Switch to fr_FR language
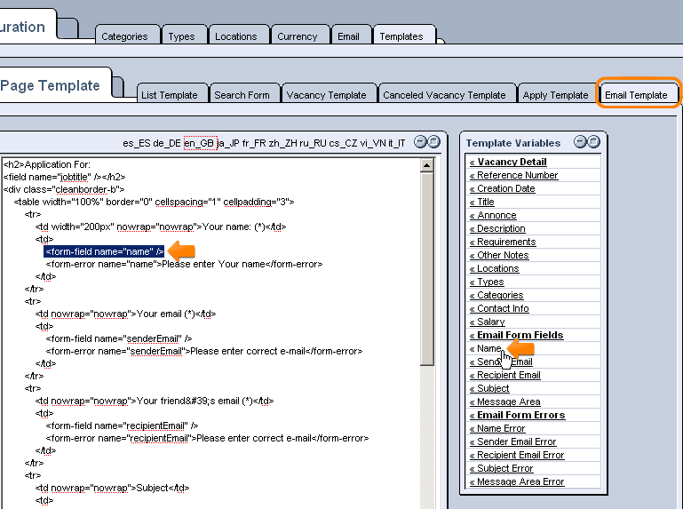This screenshot has height=509, width=683. 254,143
